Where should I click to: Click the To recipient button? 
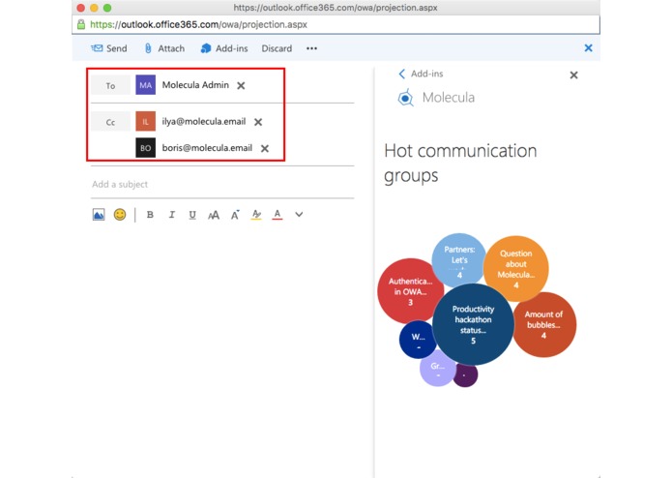click(110, 85)
